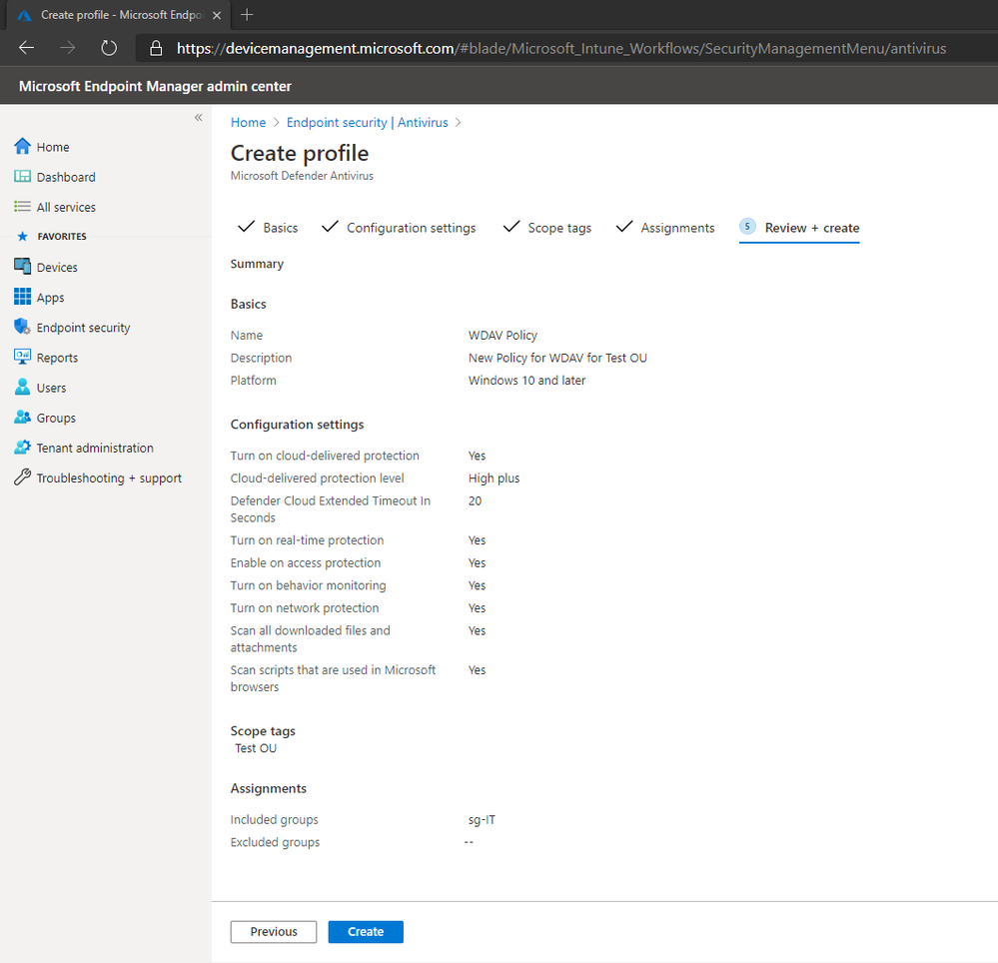
Task: Click Endpoint security | Antivirus breadcrumb
Action: coord(368,122)
